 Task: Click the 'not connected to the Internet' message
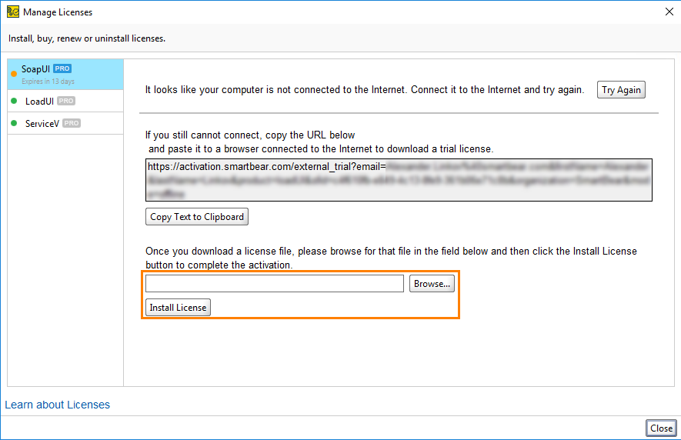(x=365, y=89)
